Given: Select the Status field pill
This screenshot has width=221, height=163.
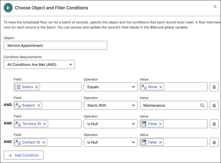Looking at the screenshot, I should [27, 87].
